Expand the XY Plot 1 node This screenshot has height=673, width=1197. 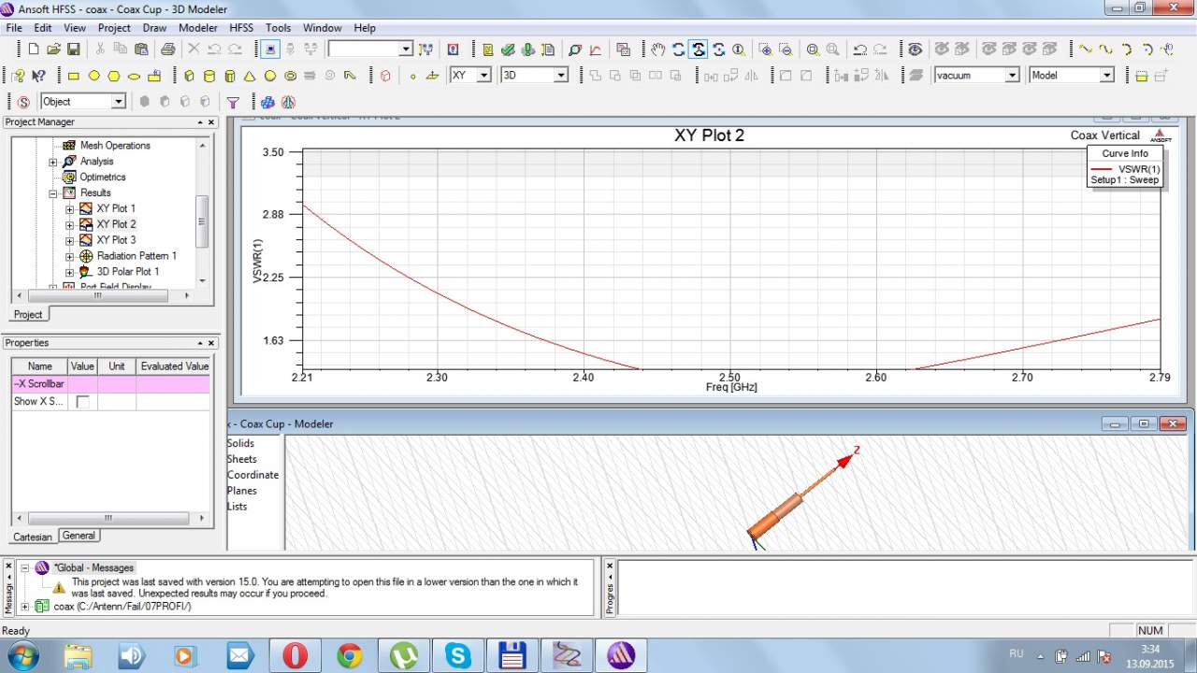click(x=69, y=209)
